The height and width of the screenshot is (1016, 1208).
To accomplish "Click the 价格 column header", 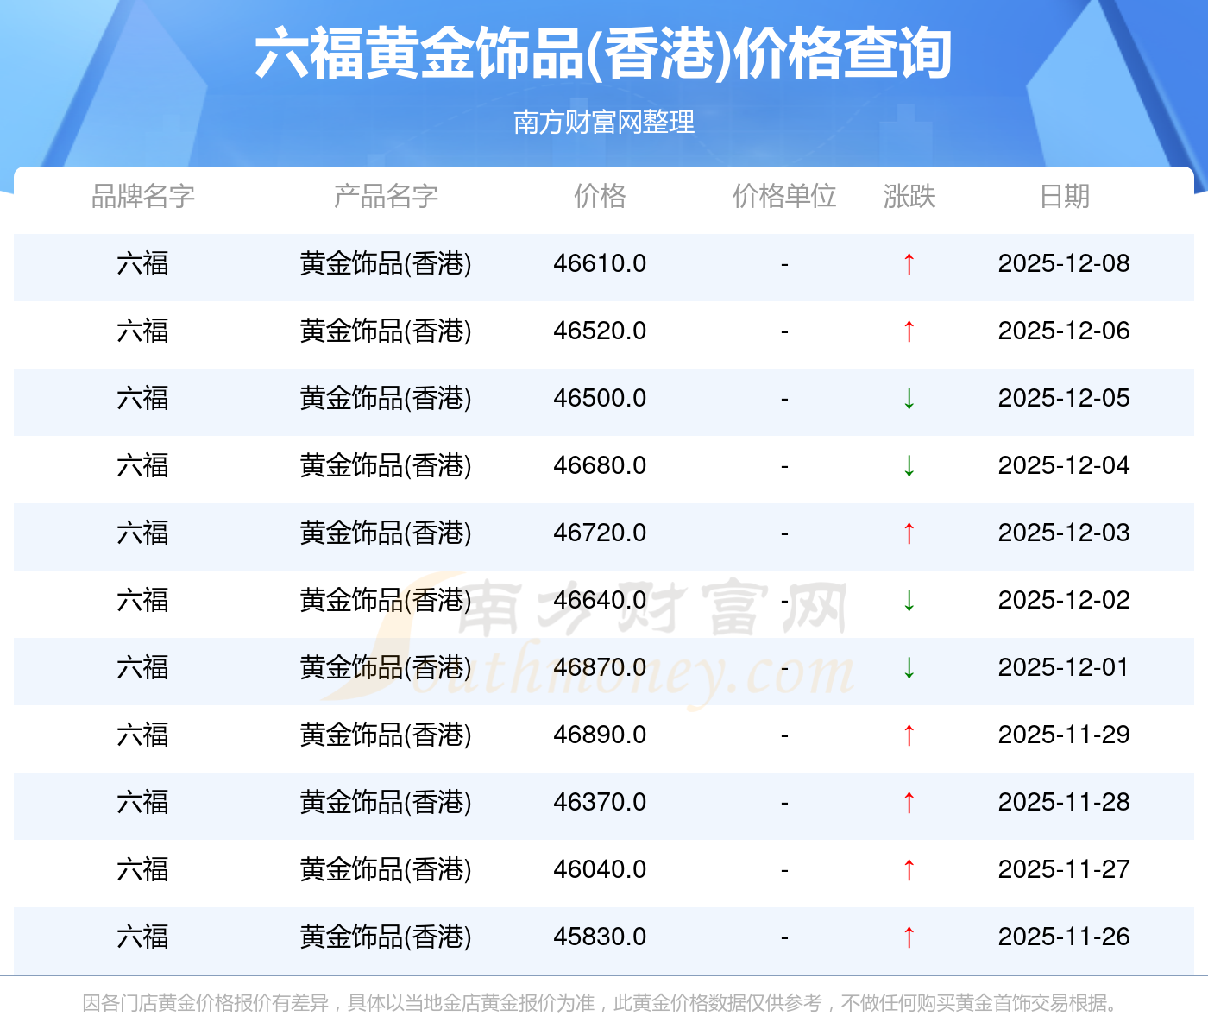I will [600, 197].
